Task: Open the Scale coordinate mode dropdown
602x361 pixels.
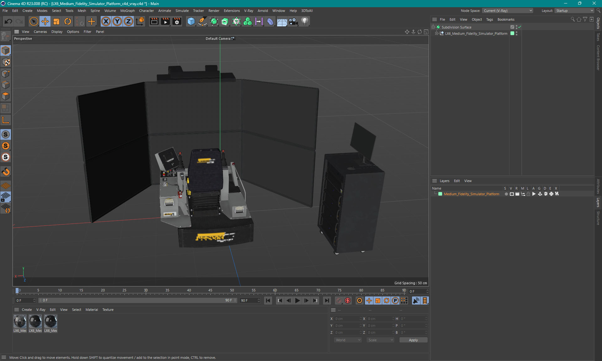Action: pyautogui.click(x=381, y=340)
